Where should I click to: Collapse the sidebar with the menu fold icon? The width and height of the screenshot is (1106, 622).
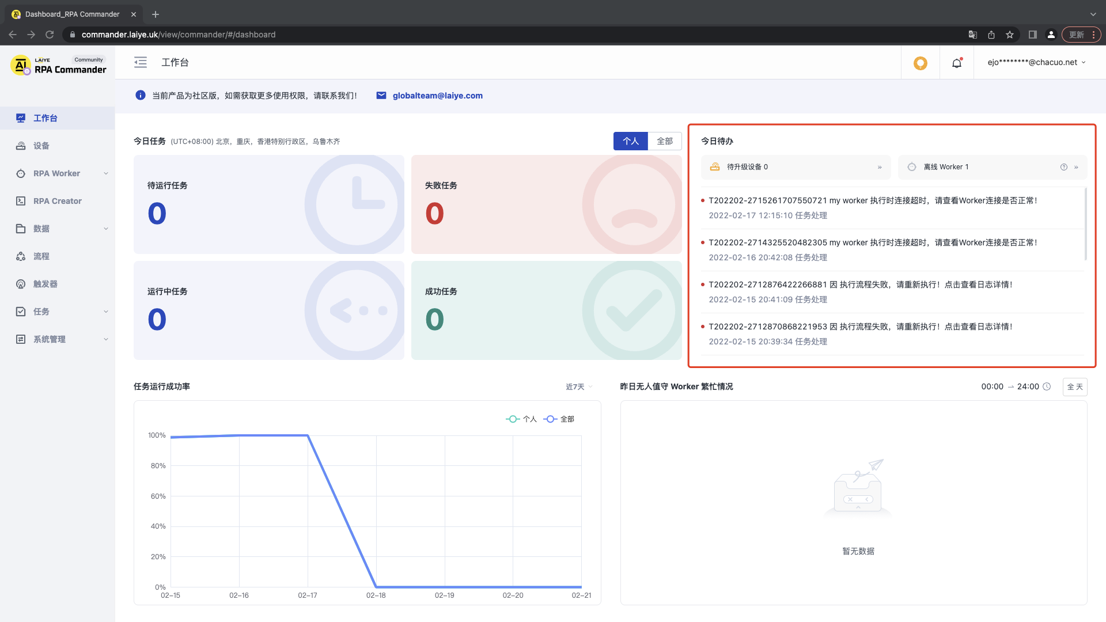[141, 62]
